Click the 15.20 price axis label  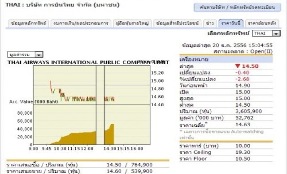(157, 73)
